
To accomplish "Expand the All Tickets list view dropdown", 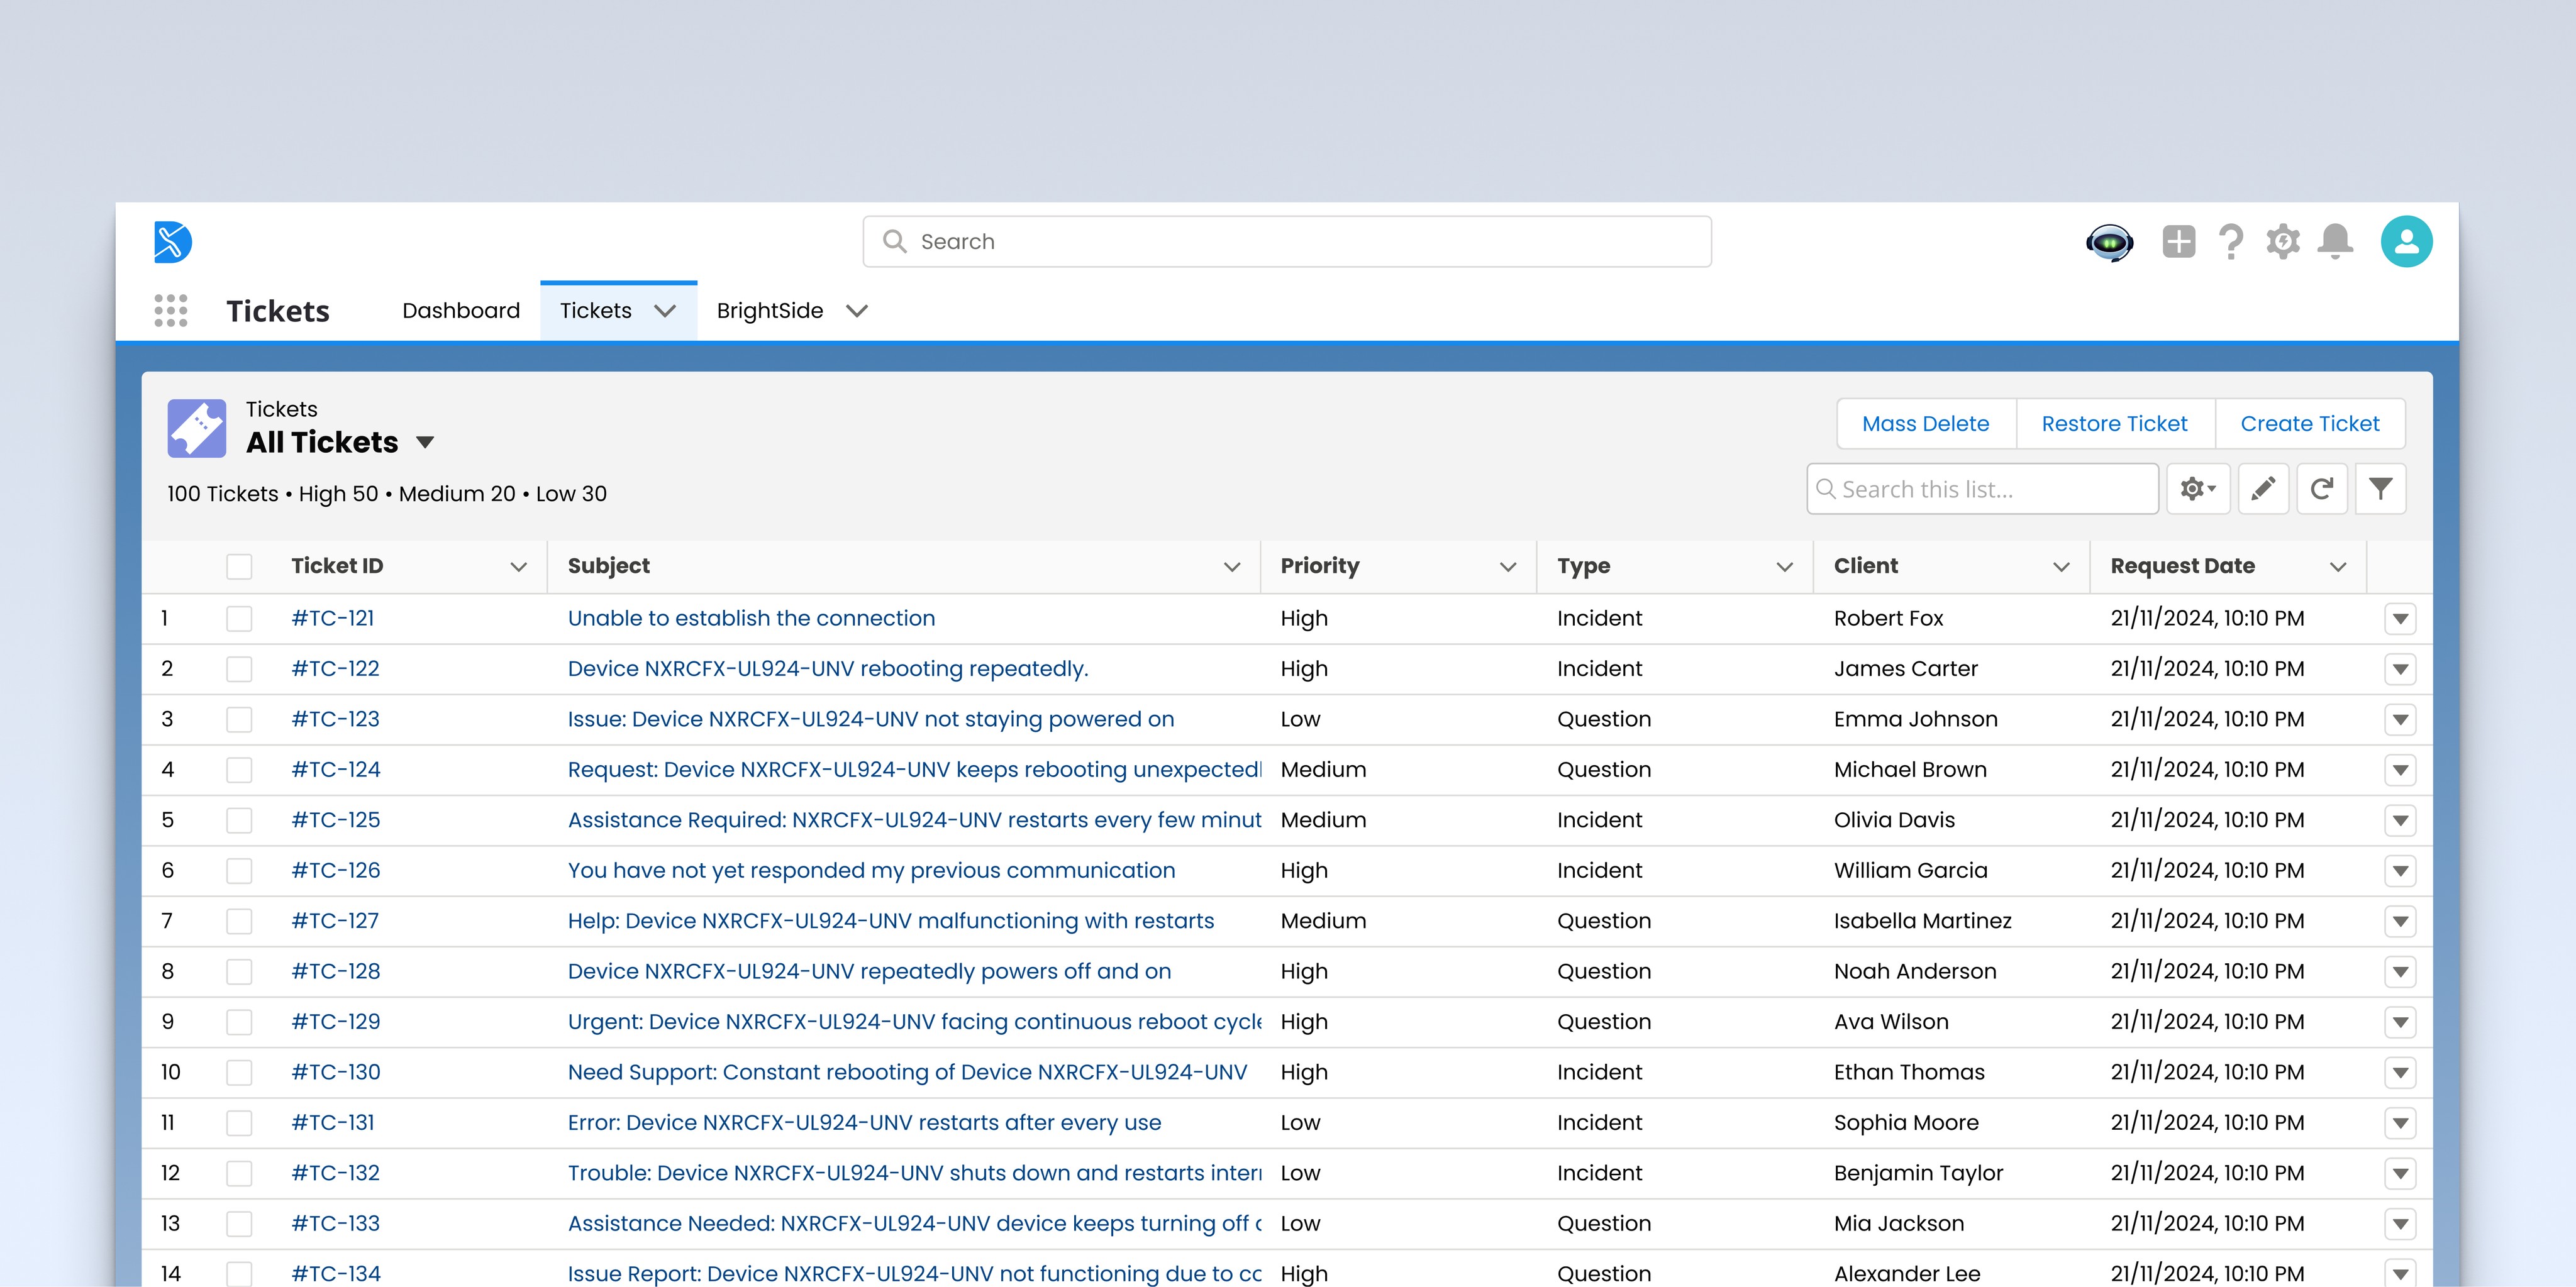I will pyautogui.click(x=425, y=443).
